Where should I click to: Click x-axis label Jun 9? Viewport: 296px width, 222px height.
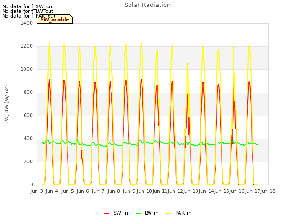point(129,191)
